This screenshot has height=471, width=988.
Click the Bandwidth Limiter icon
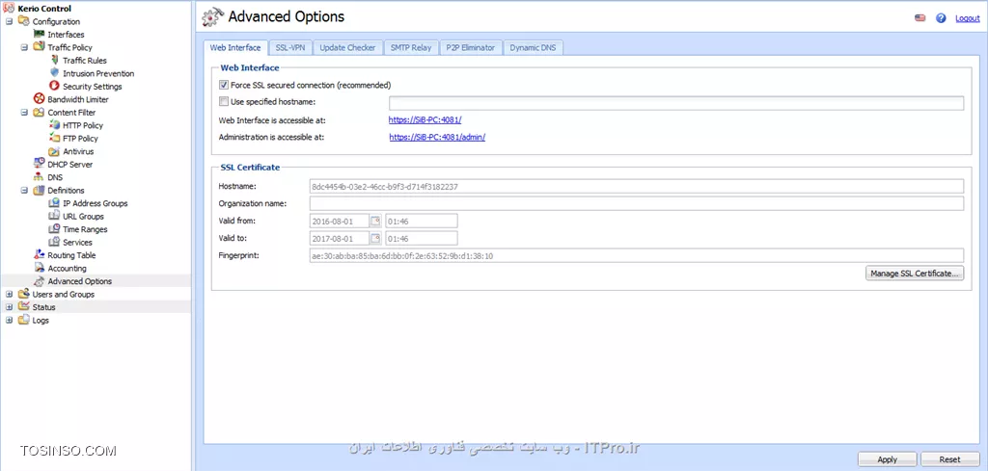point(39,99)
